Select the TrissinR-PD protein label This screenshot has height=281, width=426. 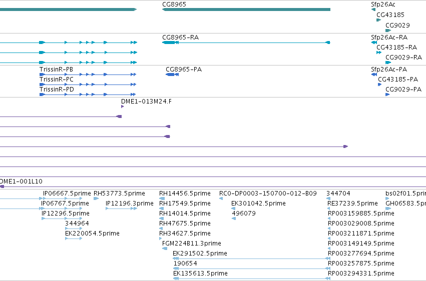pyautogui.click(x=57, y=89)
